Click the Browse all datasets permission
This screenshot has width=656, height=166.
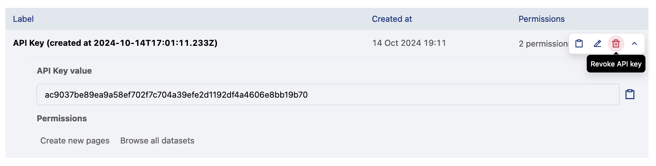click(157, 141)
